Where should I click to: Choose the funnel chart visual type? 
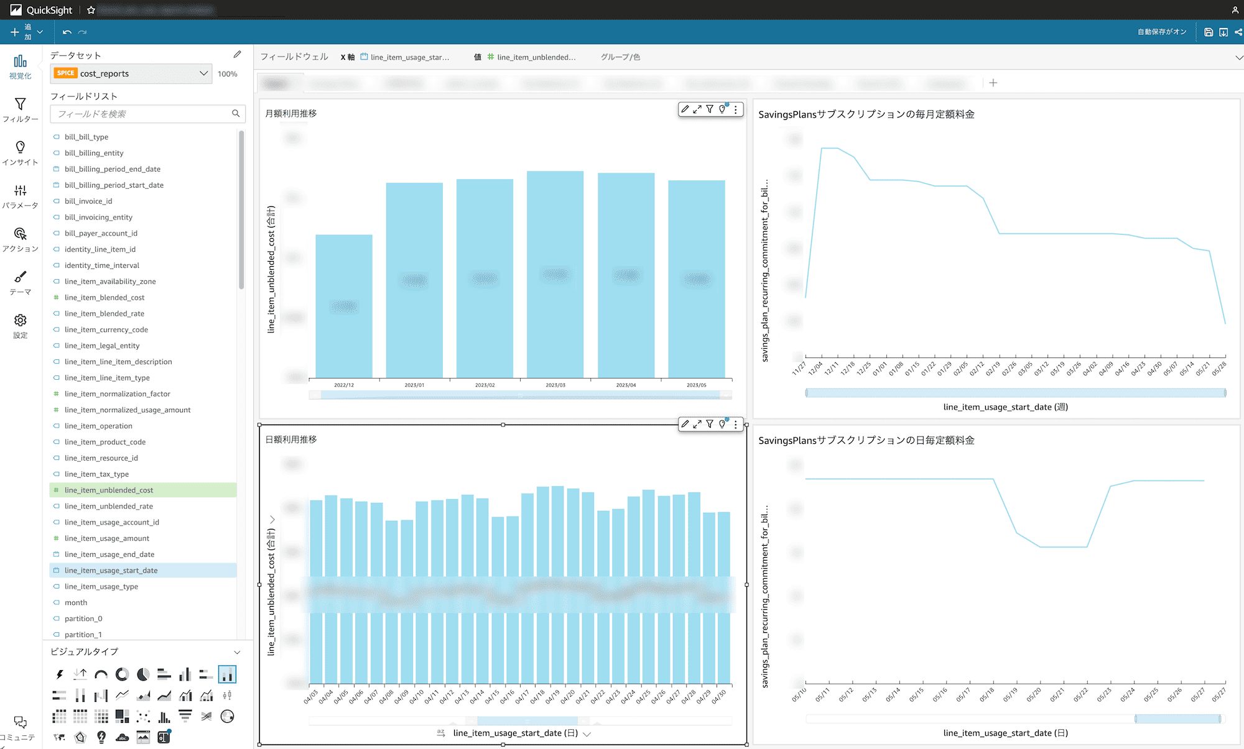tap(185, 717)
